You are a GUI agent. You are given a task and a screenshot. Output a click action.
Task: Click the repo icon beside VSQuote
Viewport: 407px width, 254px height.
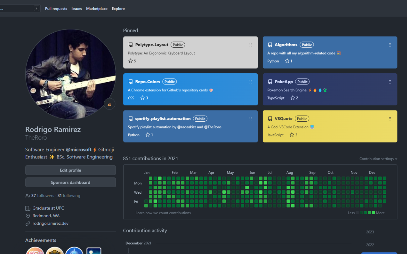point(270,119)
